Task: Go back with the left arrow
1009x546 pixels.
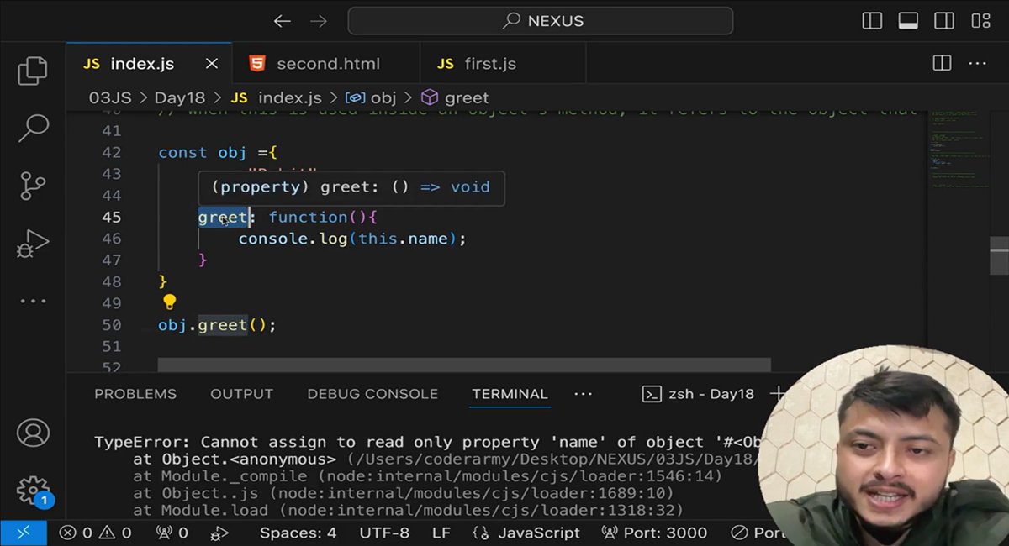Action: (283, 21)
